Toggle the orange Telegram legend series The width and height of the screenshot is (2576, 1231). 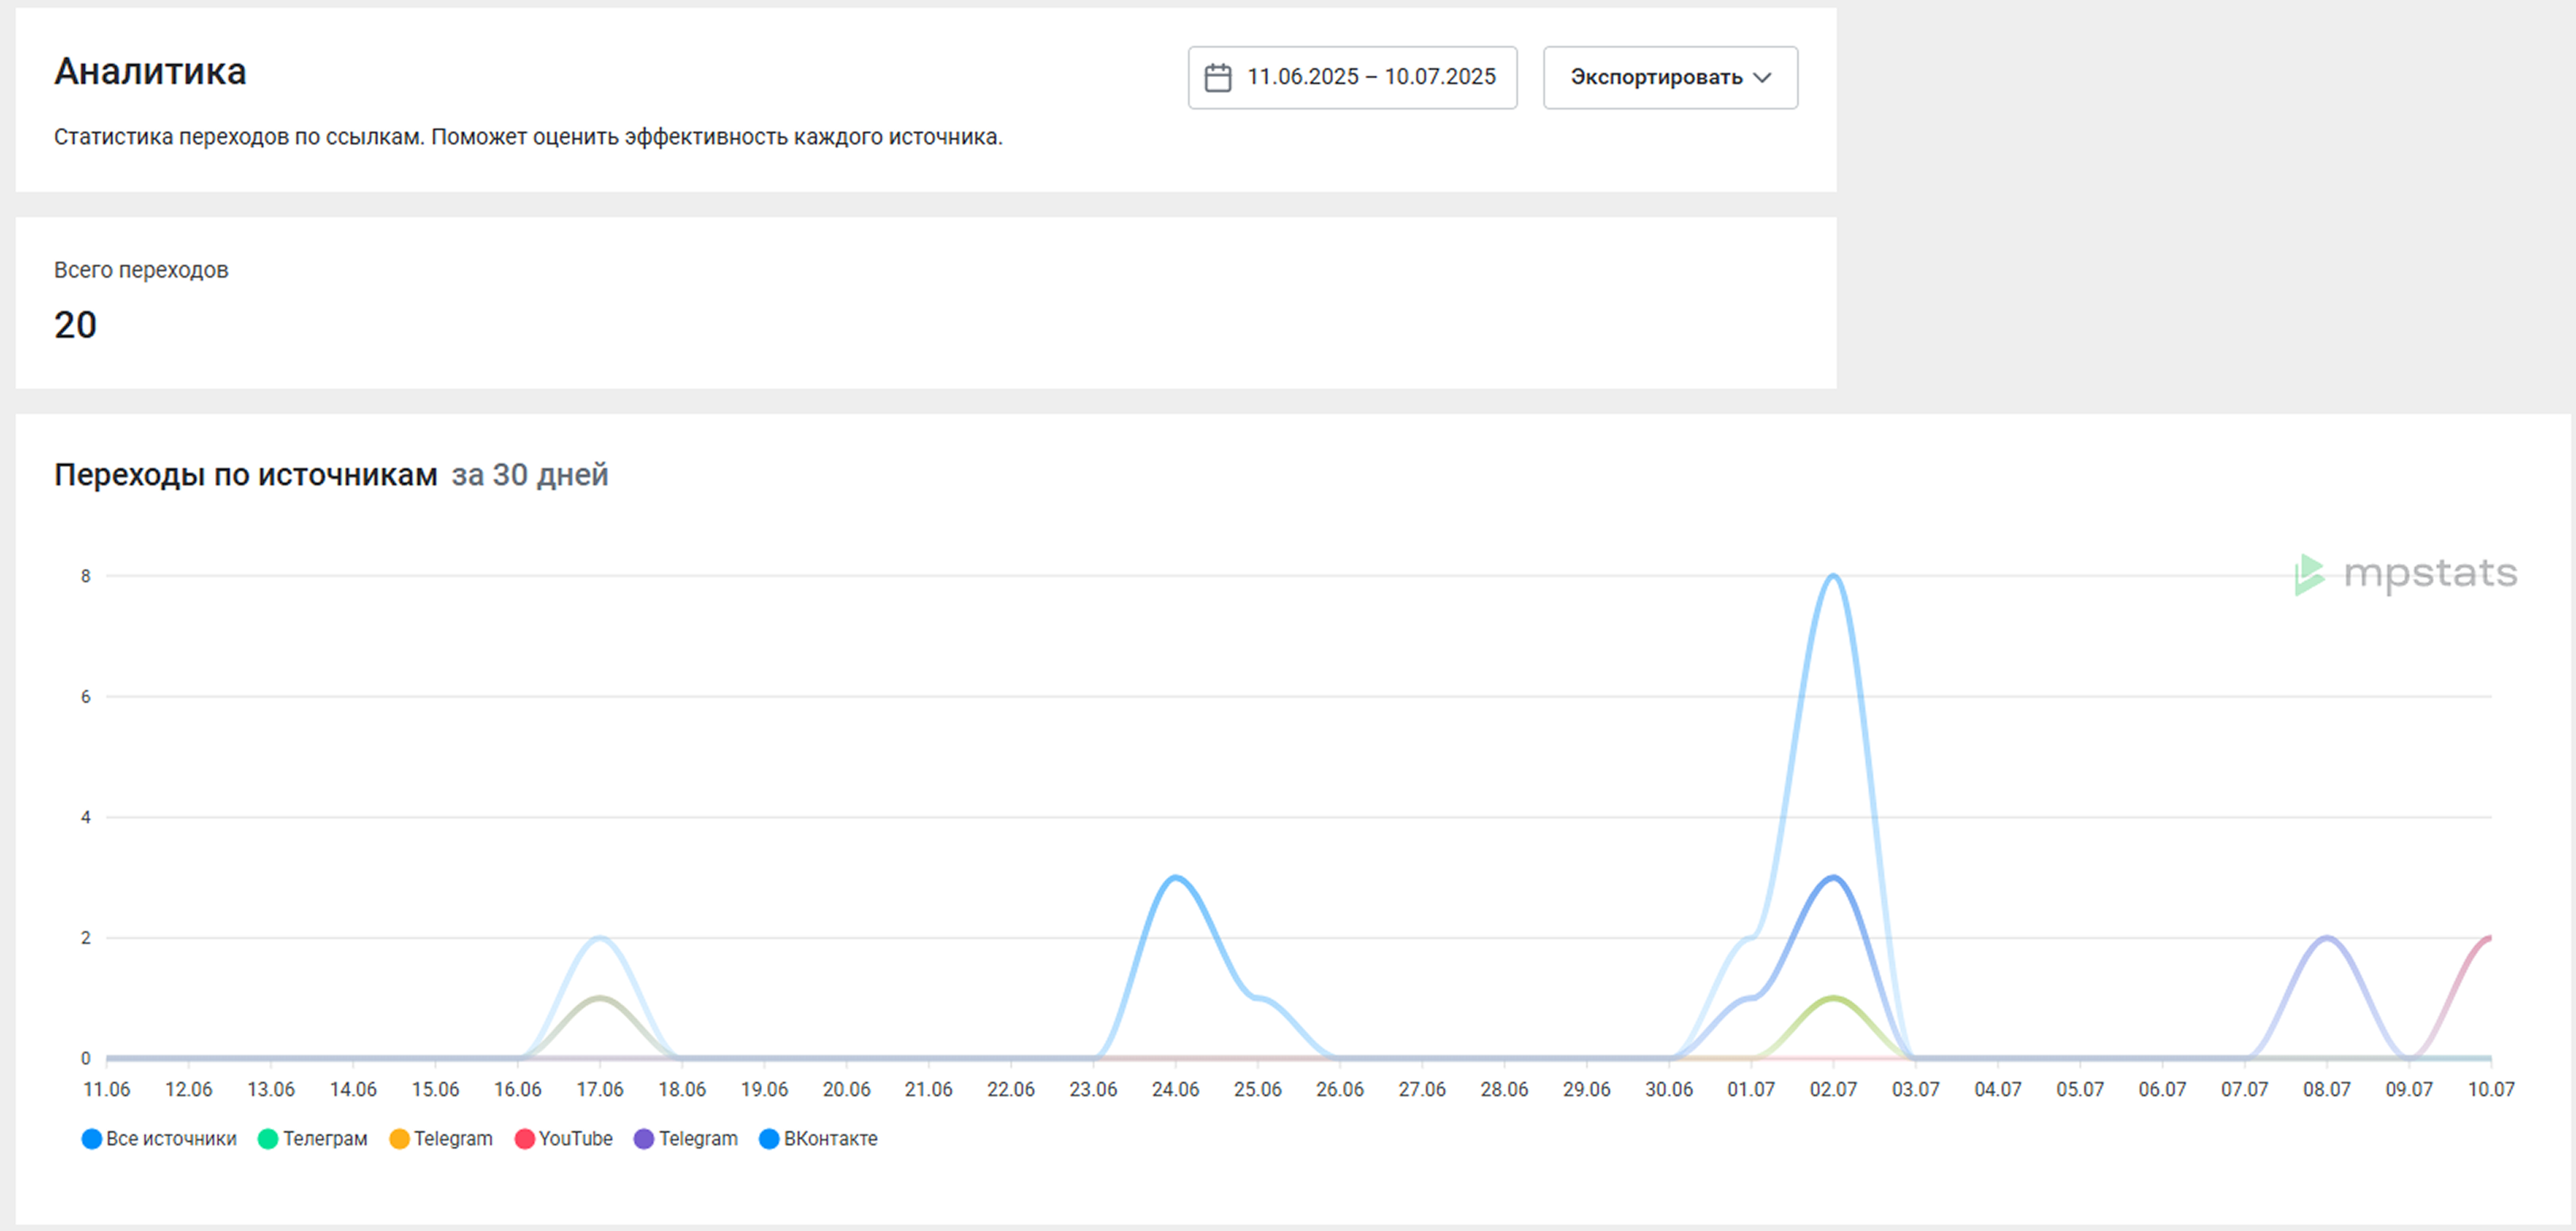point(441,1138)
